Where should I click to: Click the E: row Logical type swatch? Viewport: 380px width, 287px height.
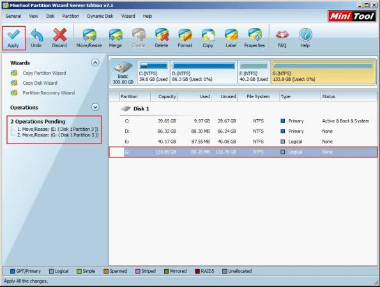point(282,142)
